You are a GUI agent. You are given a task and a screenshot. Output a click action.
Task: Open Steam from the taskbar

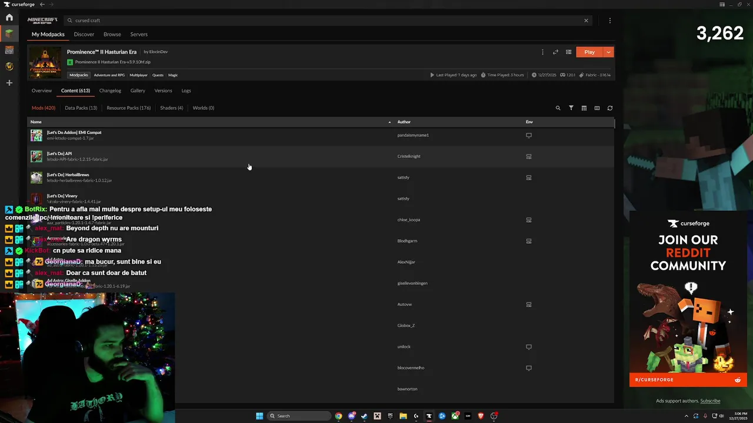[x=364, y=416]
